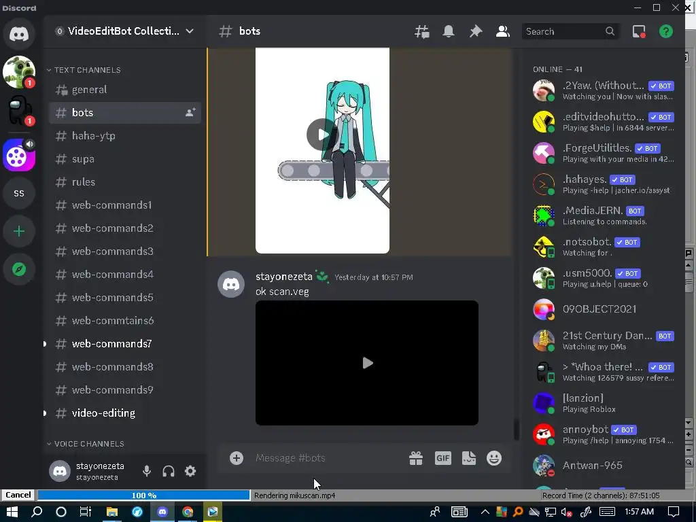Create invite for the bots channel
The image size is (696, 522).
(190, 113)
